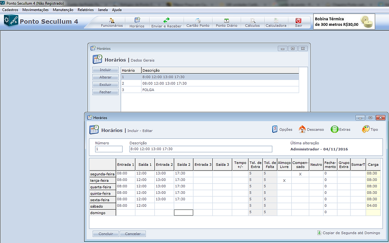Click Copiar de Segunda até Domingo
This screenshot has width=389, height=243.
[349, 233]
